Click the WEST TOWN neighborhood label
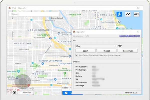150x100 pixels. (x=22, y=43)
